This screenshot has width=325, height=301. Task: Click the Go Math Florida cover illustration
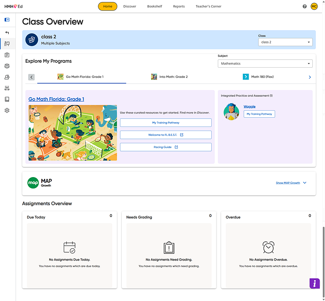point(73,133)
